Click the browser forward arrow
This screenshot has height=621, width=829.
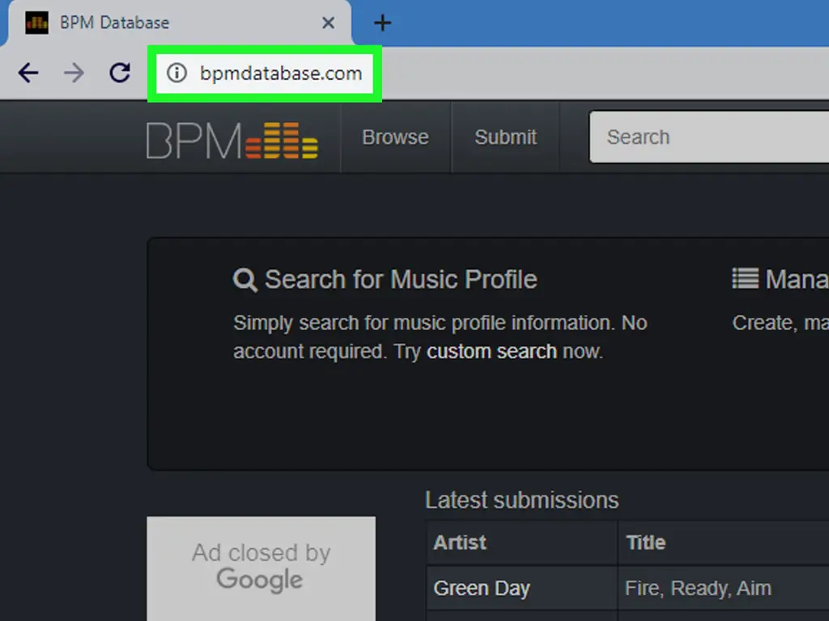[x=74, y=73]
